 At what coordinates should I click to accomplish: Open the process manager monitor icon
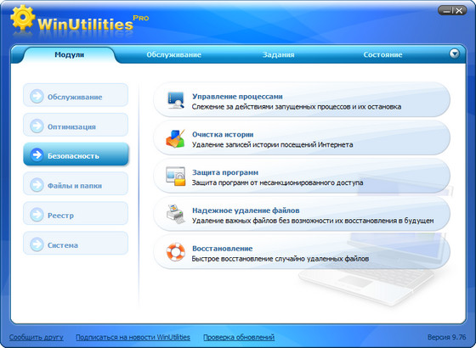(175, 100)
